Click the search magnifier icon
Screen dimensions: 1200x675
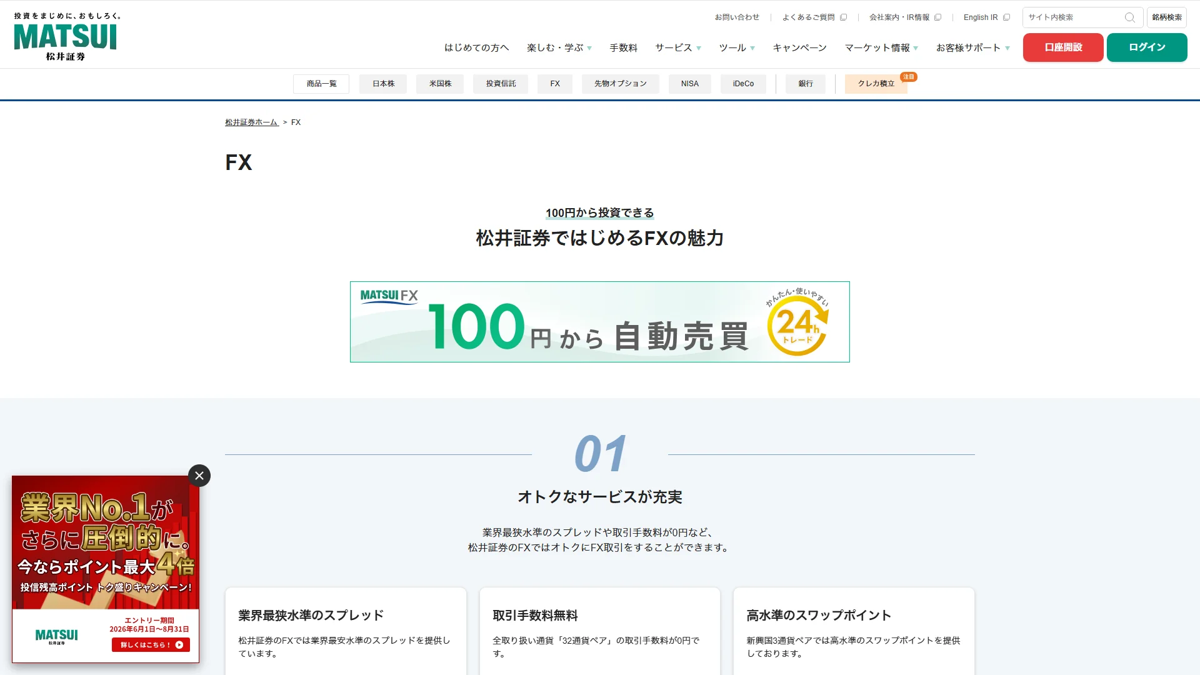pos(1129,17)
